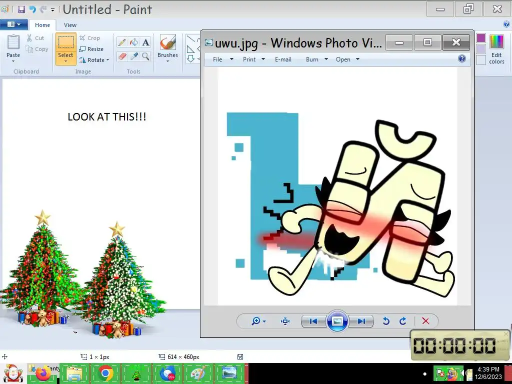Open Customize Quick Access Toolbar dropdown
The image size is (512, 384).
coord(52,10)
